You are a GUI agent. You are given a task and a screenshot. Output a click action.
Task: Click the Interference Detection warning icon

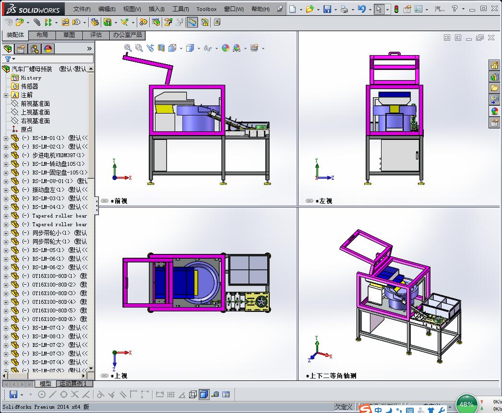(204, 22)
